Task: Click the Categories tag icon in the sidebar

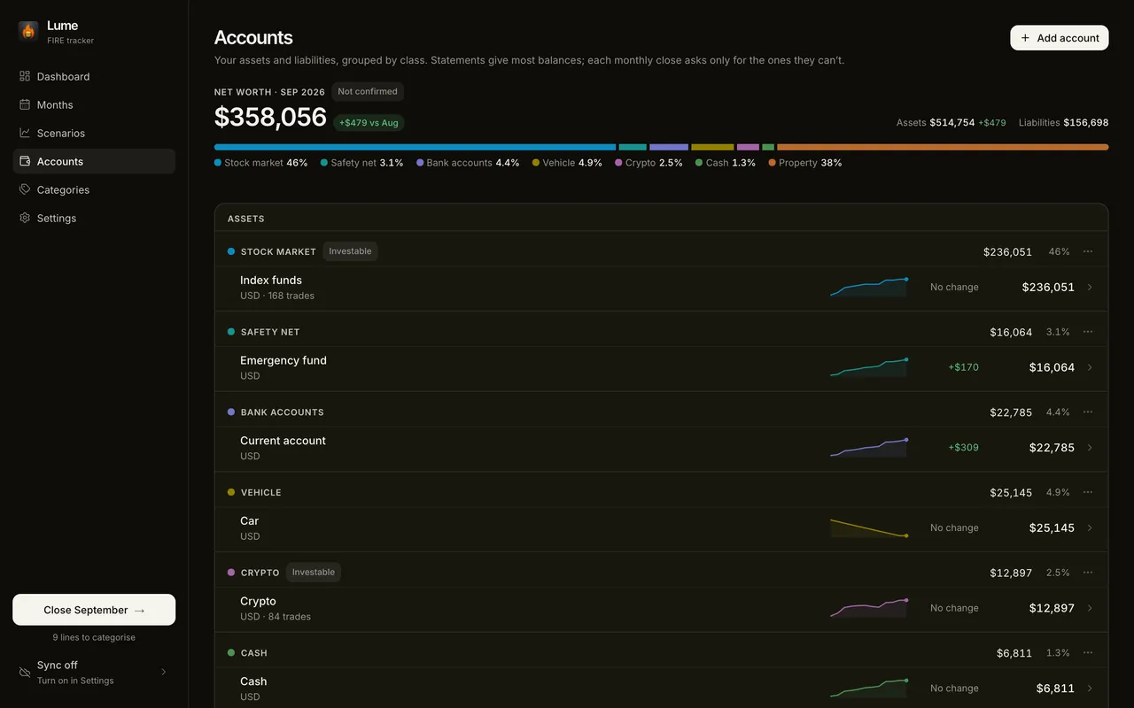Action: tap(25, 189)
